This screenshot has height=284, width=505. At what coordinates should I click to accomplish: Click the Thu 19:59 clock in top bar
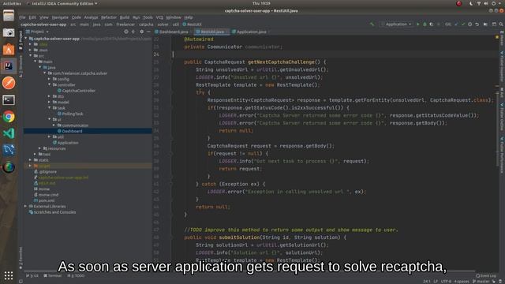pos(261,3)
